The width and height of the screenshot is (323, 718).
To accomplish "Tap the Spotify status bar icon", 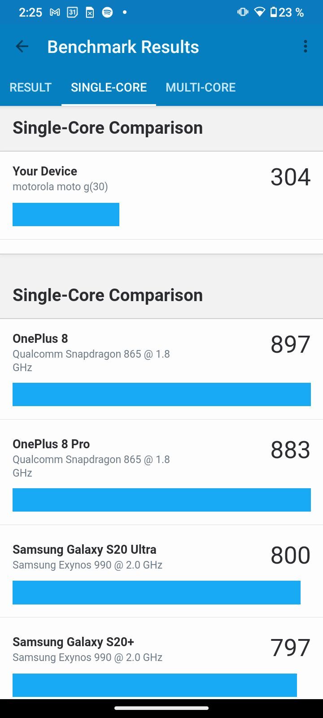I will (107, 13).
